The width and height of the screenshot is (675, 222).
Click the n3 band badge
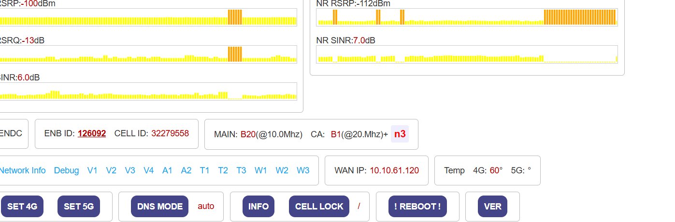tap(400, 134)
